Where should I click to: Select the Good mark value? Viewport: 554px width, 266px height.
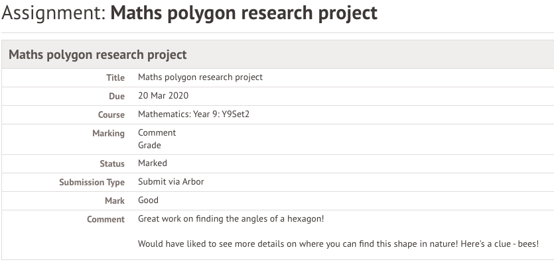click(x=148, y=200)
